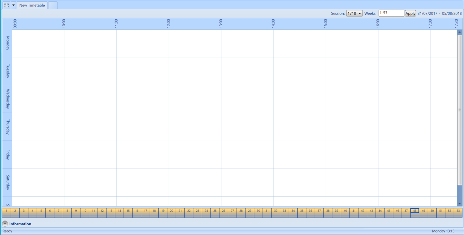Select week 22 in the week bar

(x=189, y=211)
